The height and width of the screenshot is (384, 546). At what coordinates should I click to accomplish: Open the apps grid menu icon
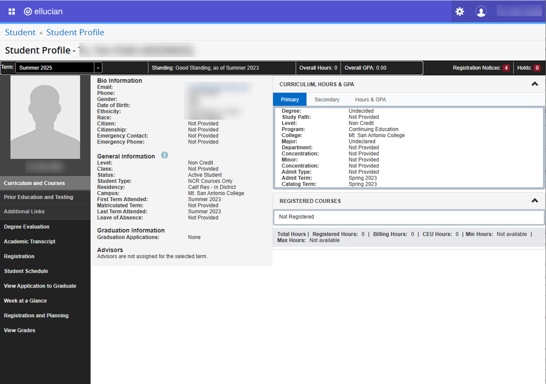click(x=12, y=11)
